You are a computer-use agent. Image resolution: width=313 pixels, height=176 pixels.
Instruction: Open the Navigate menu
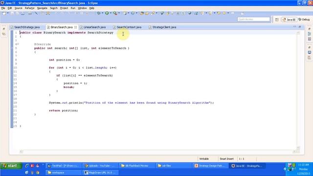(42, 8)
